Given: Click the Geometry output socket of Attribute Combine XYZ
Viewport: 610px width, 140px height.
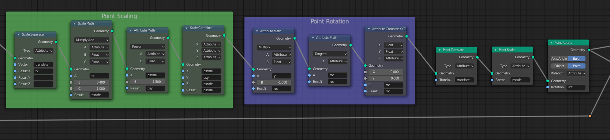Looking at the screenshot, I should (407, 36).
